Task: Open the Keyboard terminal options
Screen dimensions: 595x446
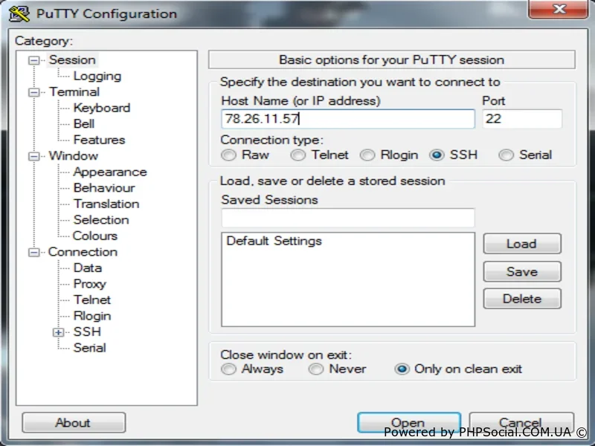Action: pos(101,108)
